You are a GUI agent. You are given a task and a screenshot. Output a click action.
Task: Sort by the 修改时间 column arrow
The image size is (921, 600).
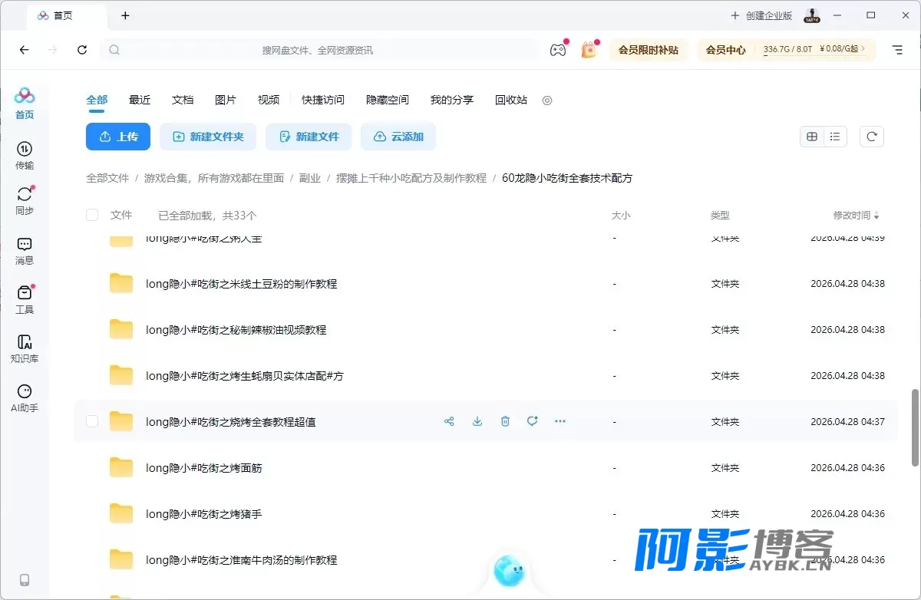pos(876,216)
